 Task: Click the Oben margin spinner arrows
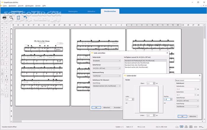click(x=154, y=83)
